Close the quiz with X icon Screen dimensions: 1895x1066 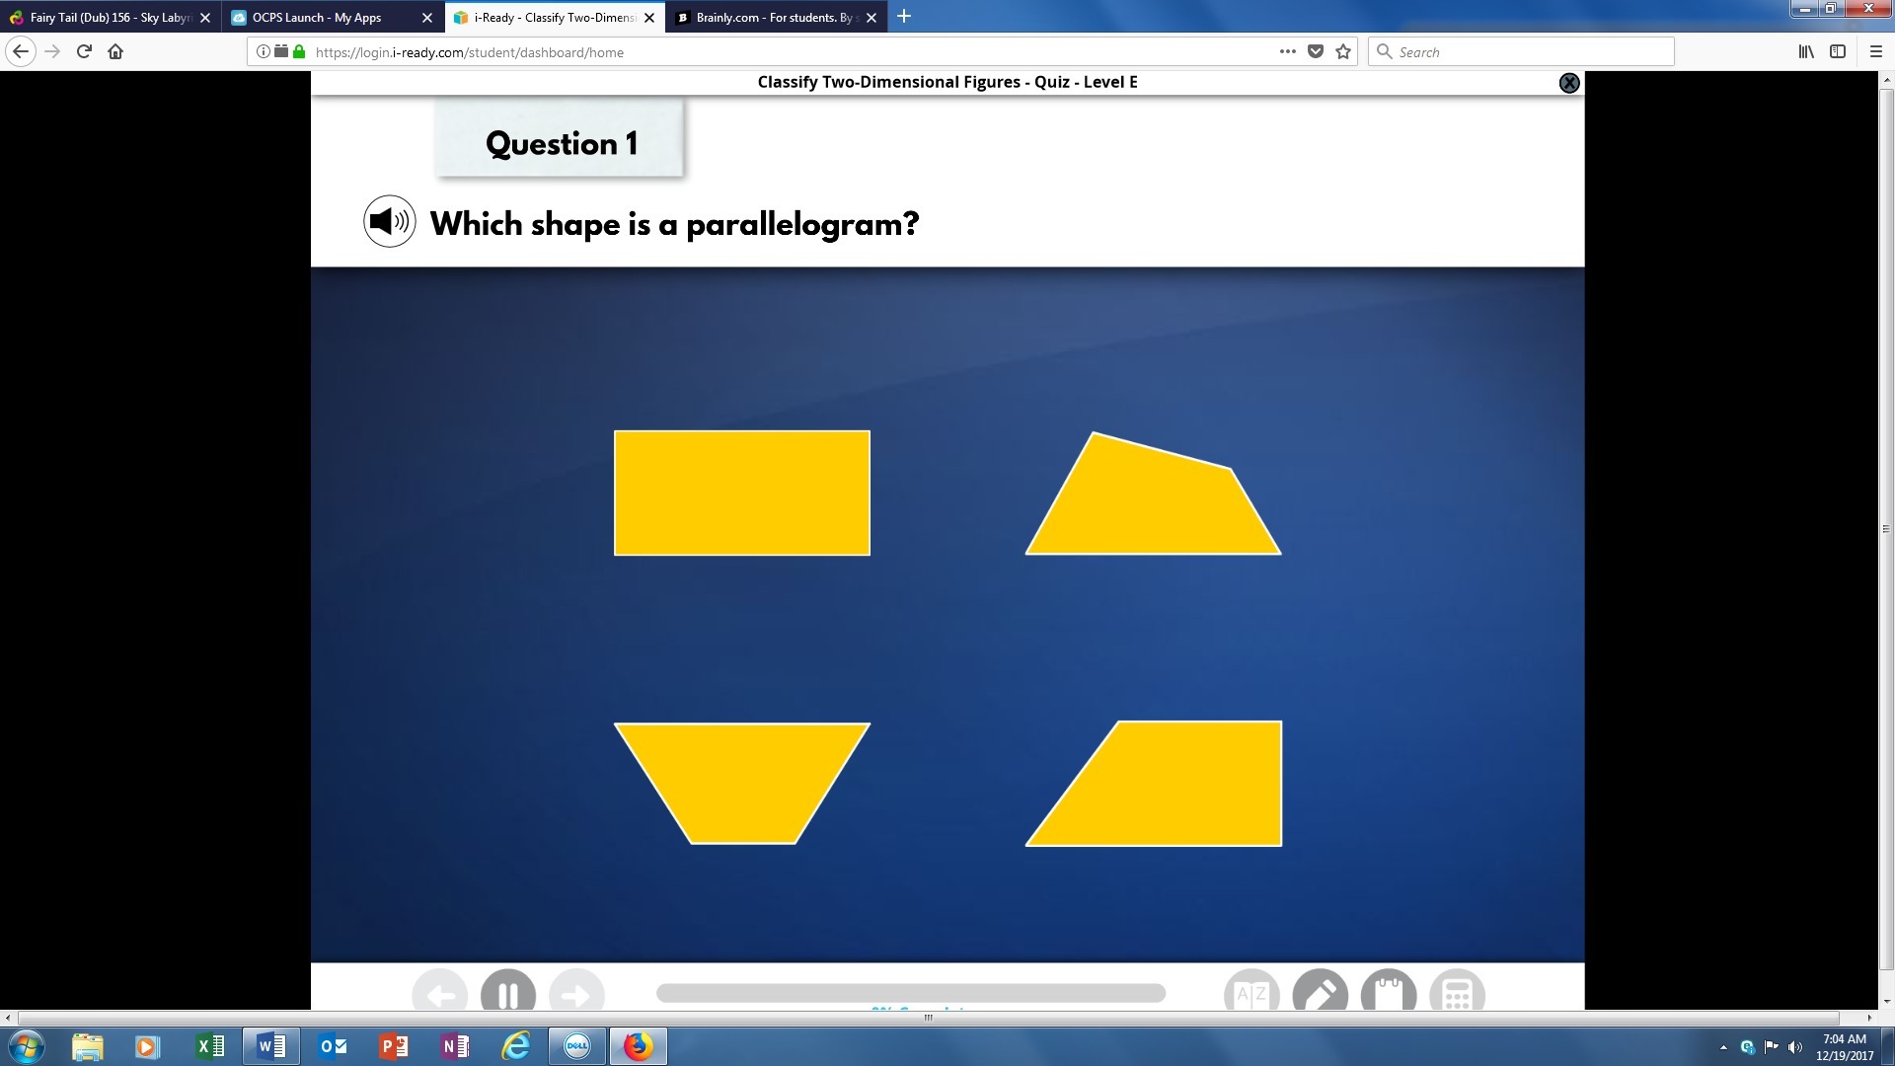tap(1568, 83)
